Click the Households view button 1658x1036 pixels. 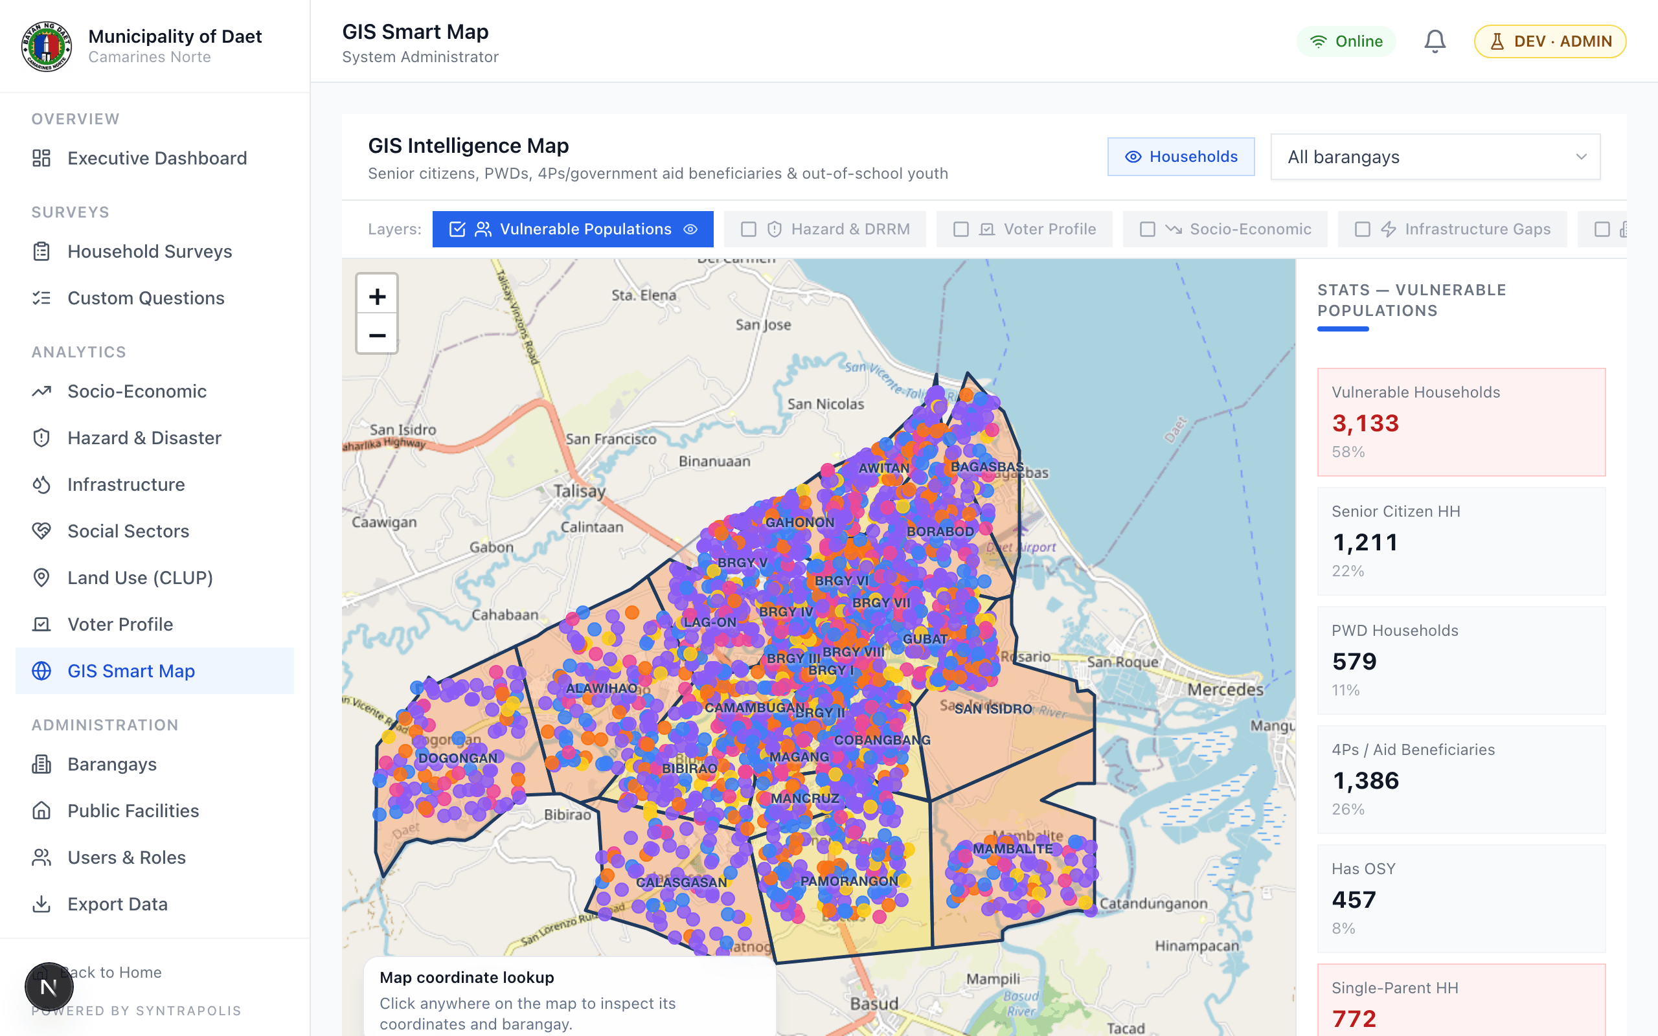point(1181,156)
